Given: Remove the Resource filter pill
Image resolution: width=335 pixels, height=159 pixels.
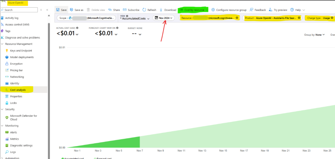Looking at the screenshot, I should tap(237, 18).
